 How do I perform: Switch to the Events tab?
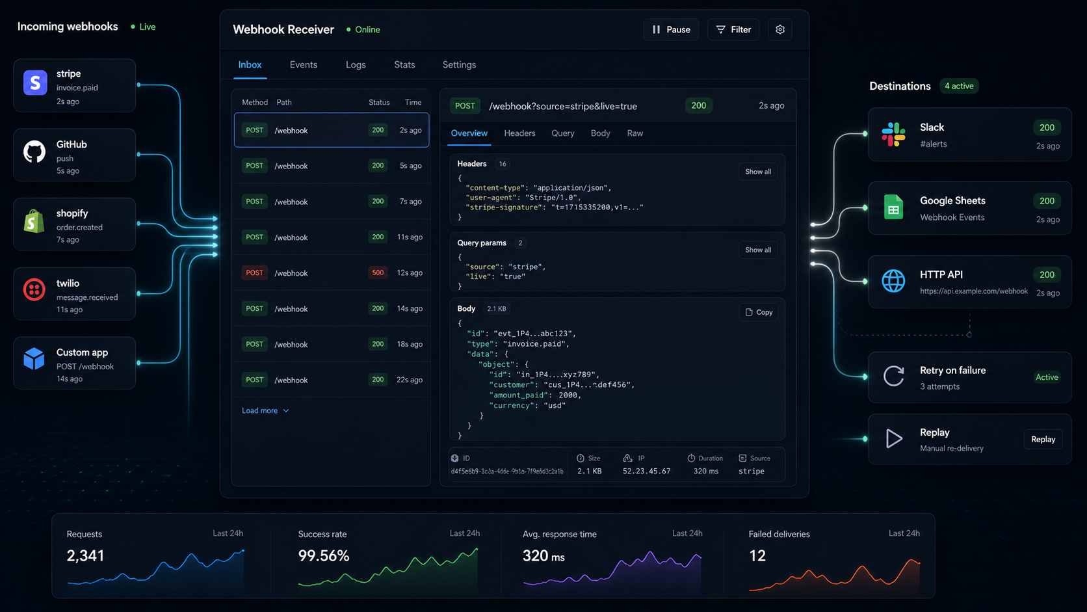pos(304,65)
